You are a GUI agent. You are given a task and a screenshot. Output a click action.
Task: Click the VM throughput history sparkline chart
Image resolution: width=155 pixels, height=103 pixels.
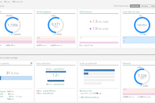[56, 40]
